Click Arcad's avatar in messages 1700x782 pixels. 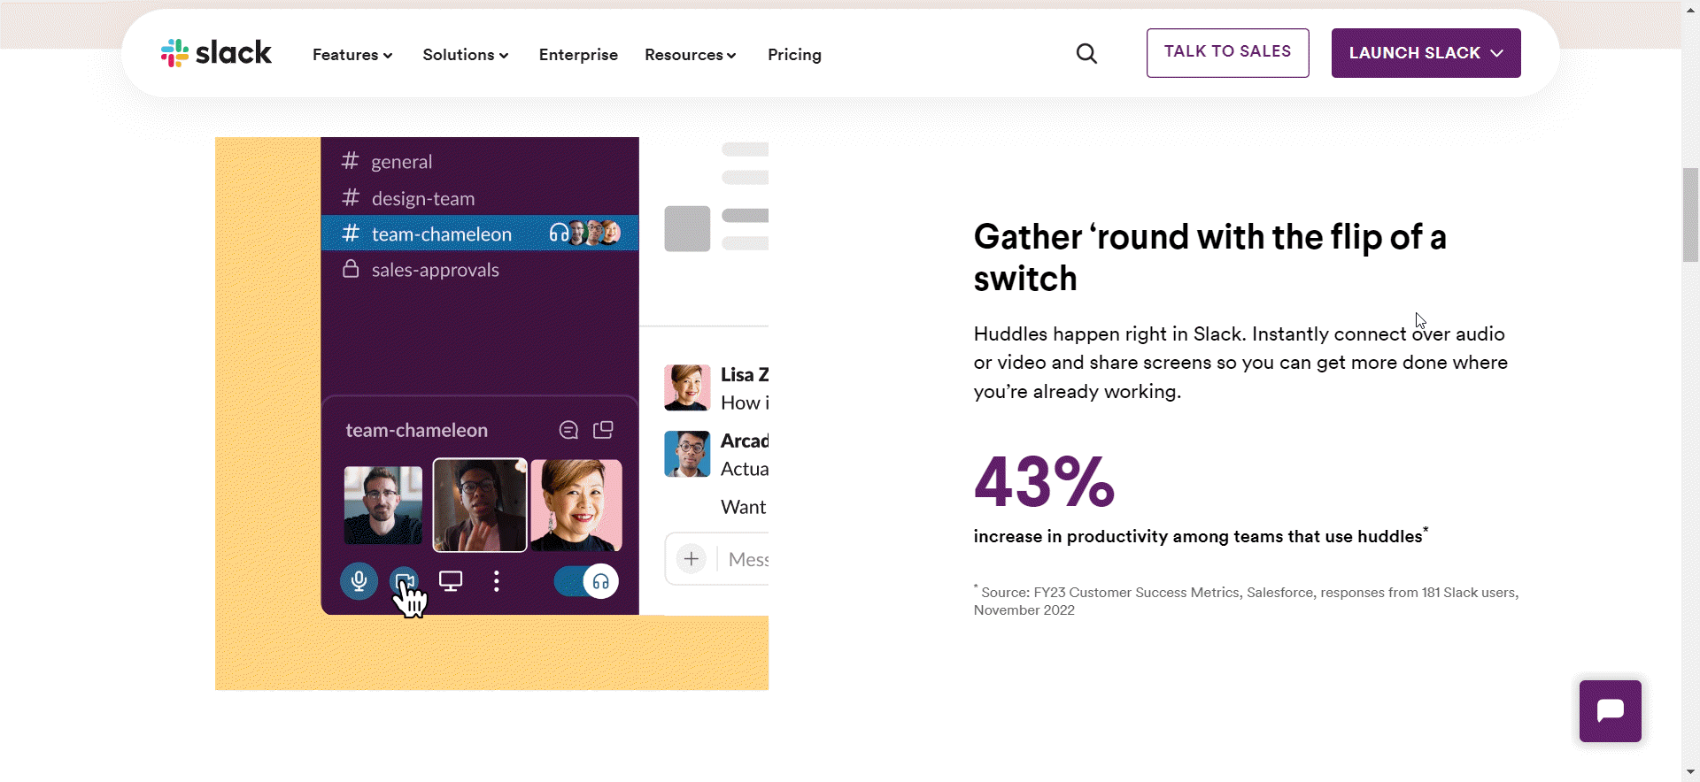[687, 454]
